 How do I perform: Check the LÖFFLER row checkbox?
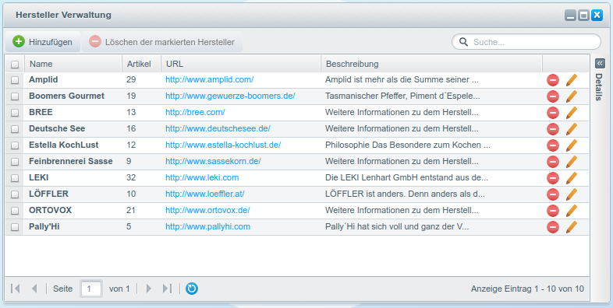(x=15, y=195)
